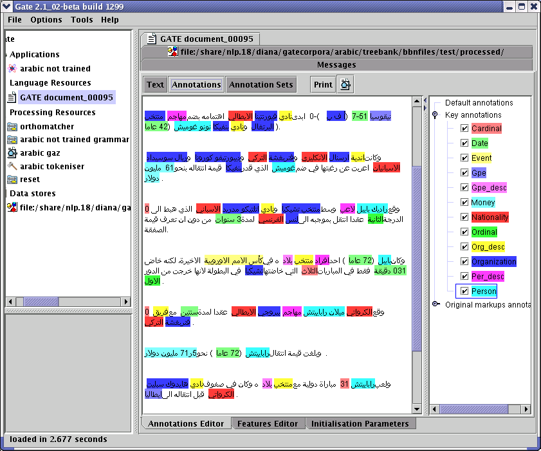The image size is (541, 451).
Task: Click the annotation list horizontal scrollbar thumb
Action: (474, 409)
